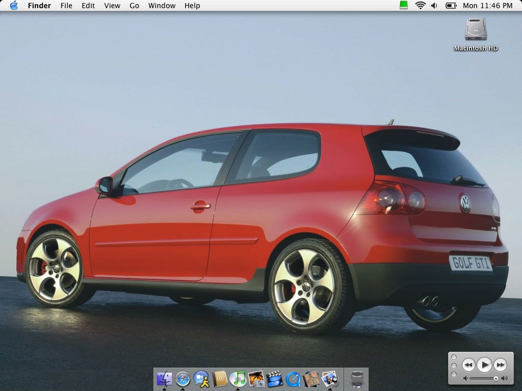The width and height of the screenshot is (522, 391).
Task: Open the Trash in the dock
Action: 357,379
